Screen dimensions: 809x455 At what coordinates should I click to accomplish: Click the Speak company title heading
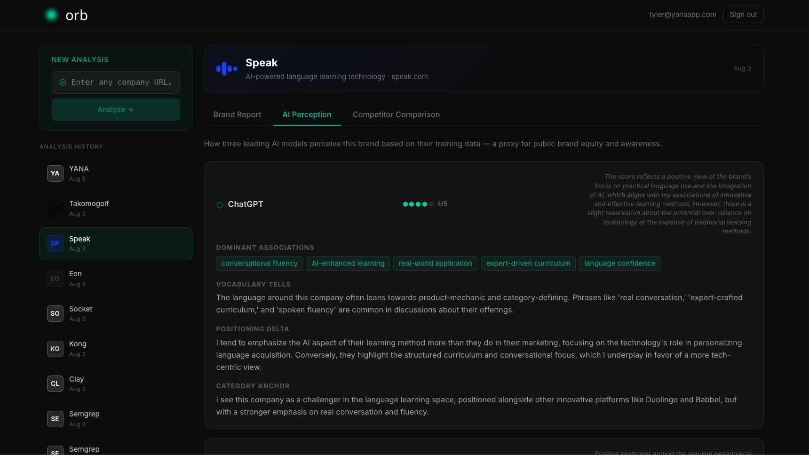point(262,63)
